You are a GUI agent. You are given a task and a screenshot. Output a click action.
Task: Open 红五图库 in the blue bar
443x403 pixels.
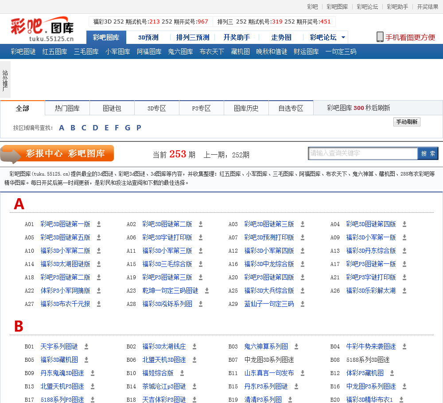click(55, 52)
